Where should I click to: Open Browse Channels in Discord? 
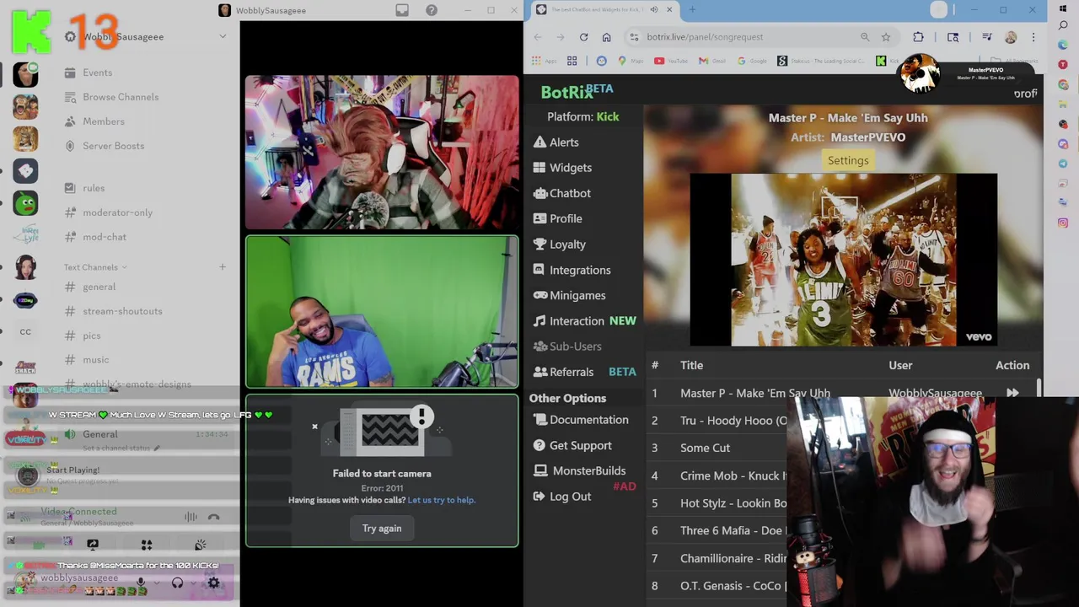point(112,97)
